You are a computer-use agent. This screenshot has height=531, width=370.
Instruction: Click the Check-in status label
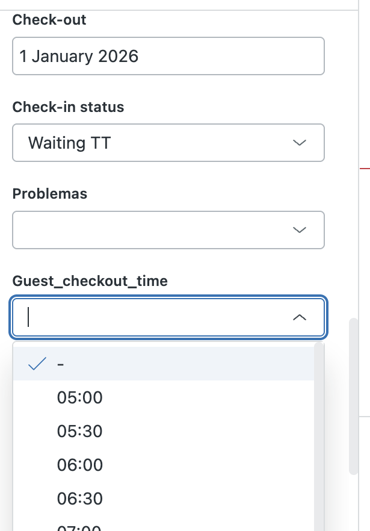coord(68,107)
